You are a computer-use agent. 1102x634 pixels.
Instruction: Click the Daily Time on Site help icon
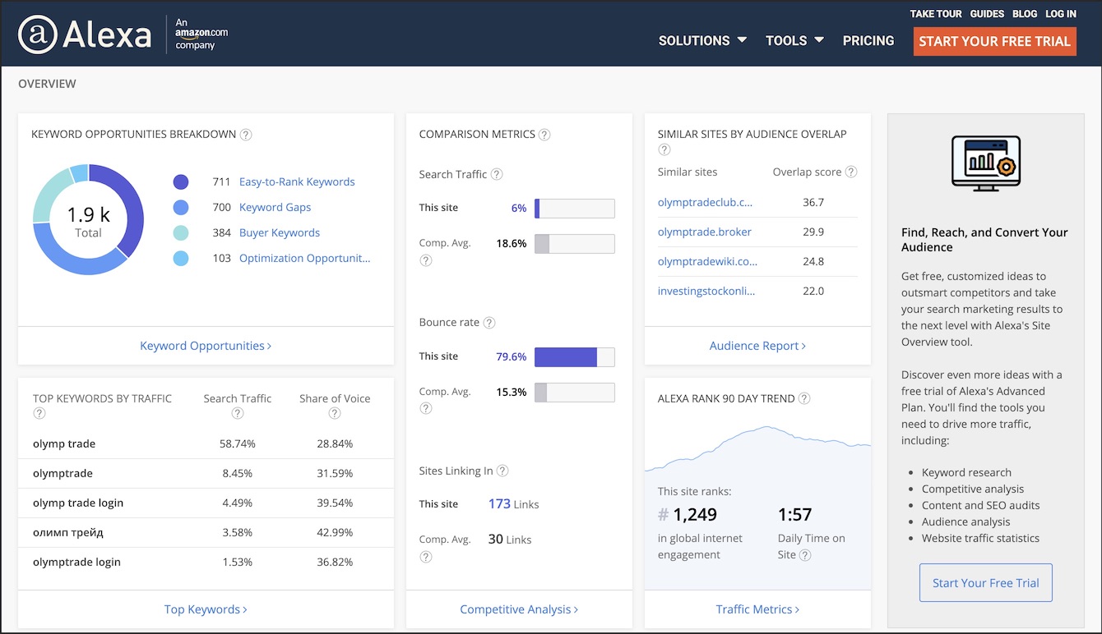coord(805,555)
